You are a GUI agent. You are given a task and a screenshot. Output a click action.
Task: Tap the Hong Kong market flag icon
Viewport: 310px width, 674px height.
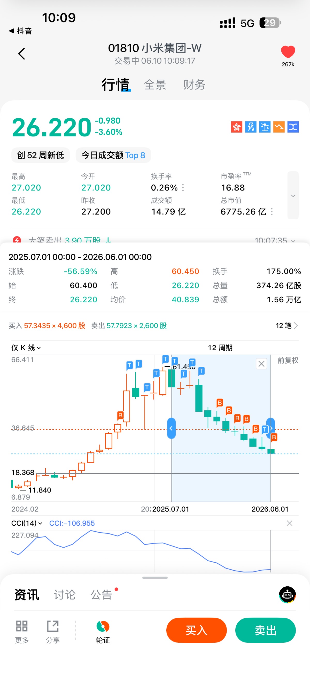pos(236,127)
